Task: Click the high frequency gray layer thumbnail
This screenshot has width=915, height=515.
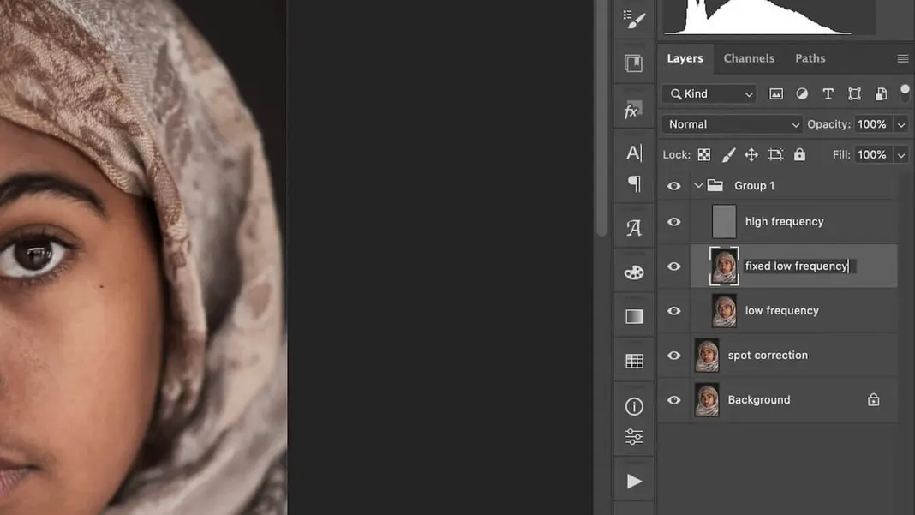Action: coord(724,222)
